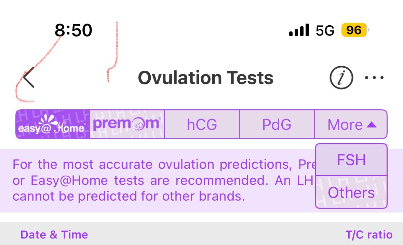This screenshot has width=403, height=245.
Task: Tap the 8:50 clock in status bar
Action: click(x=73, y=30)
